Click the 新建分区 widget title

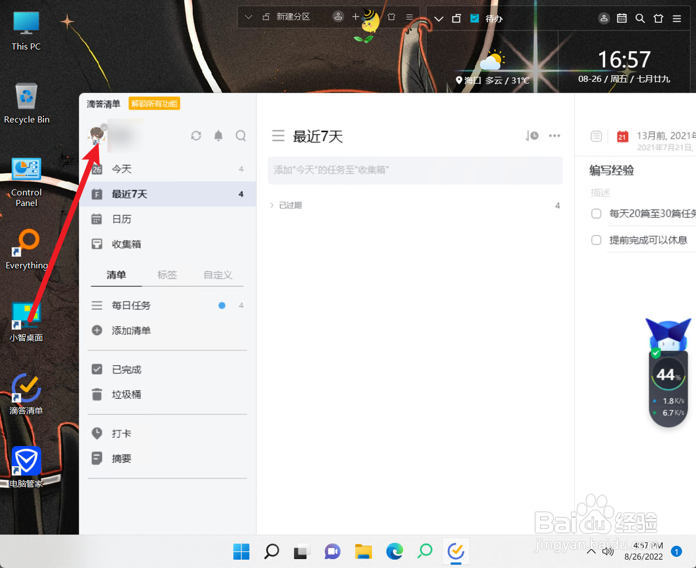tap(293, 17)
